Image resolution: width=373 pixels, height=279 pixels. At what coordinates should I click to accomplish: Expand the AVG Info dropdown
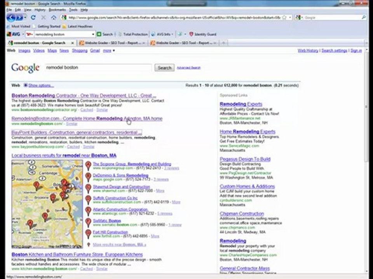pyautogui.click(x=172, y=34)
